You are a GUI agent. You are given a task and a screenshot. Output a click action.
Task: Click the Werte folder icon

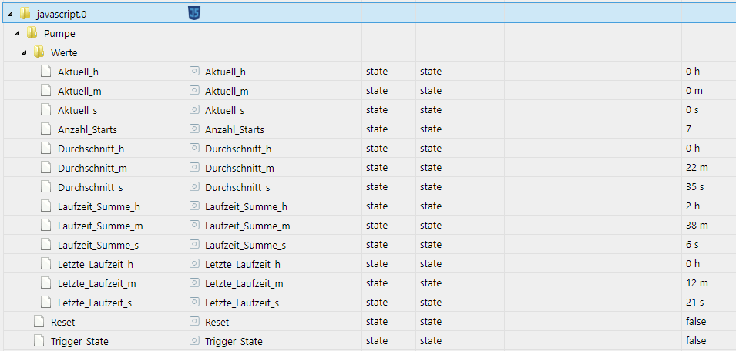[39, 52]
